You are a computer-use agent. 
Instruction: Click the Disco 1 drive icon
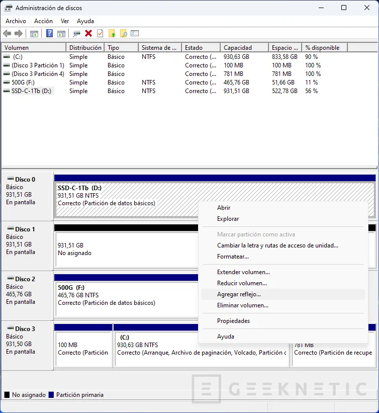point(11,228)
